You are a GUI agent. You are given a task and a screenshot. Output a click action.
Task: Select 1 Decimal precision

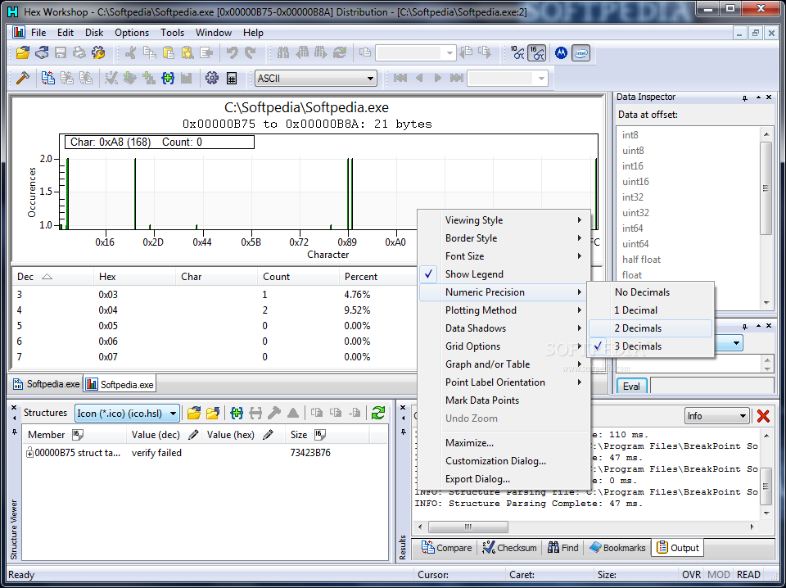point(651,310)
